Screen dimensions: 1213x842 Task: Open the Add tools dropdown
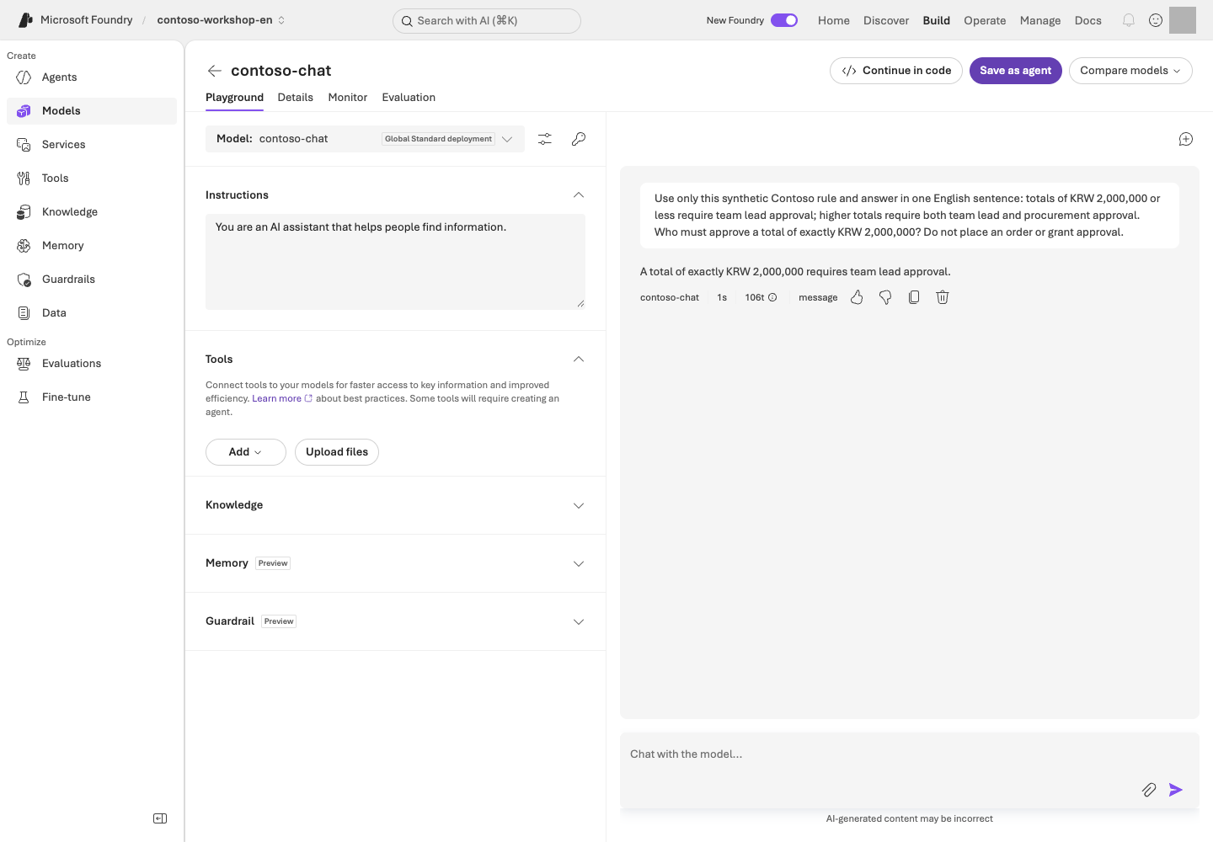(x=246, y=452)
